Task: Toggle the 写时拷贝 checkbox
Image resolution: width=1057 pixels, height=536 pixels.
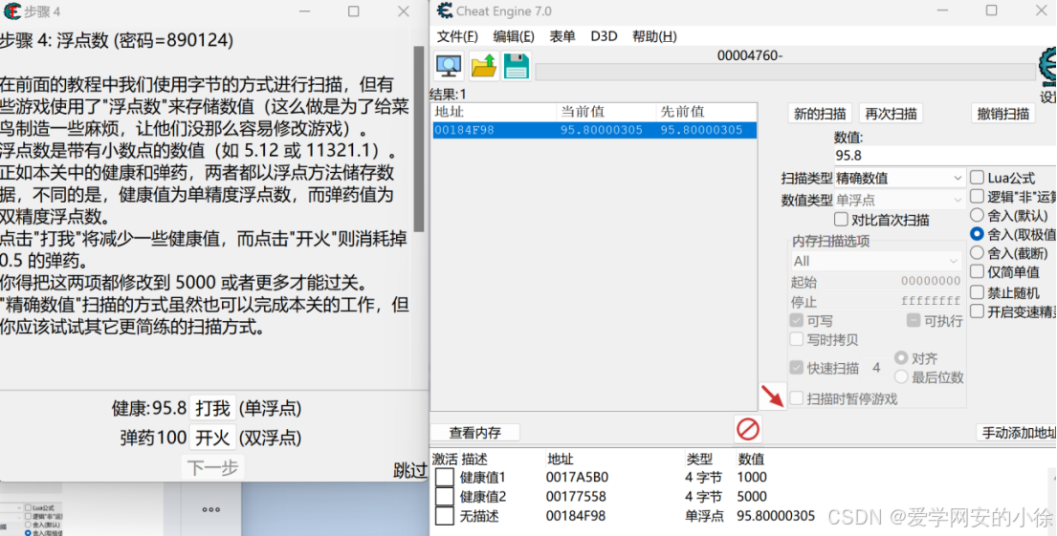Action: (x=796, y=340)
